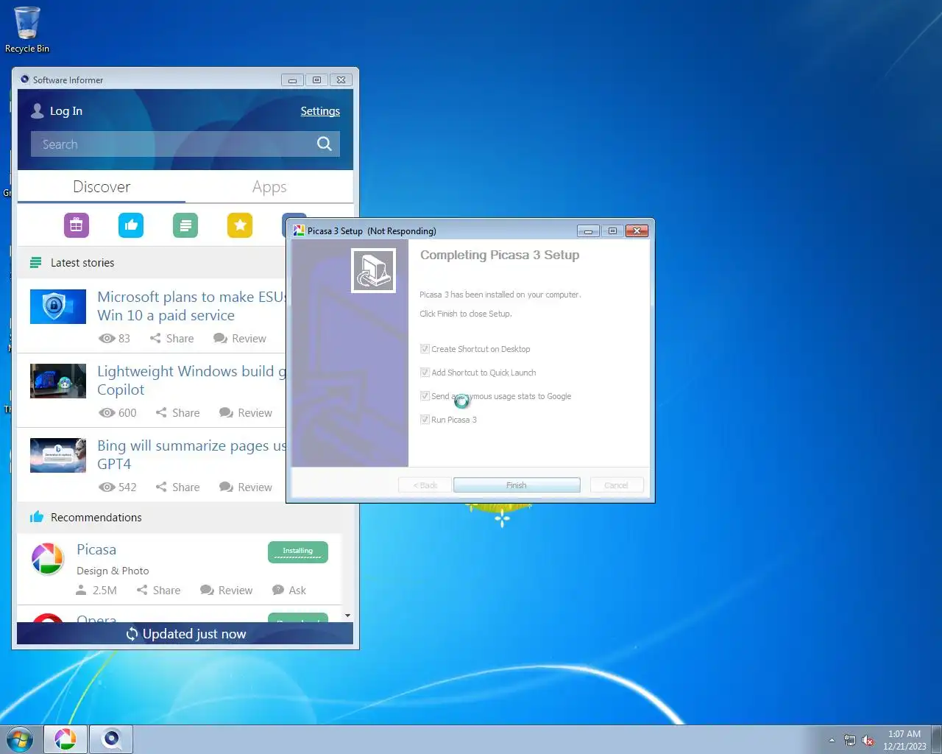Click the Software Informer taskbar icon
Screen dimensions: 942x754
point(111,739)
